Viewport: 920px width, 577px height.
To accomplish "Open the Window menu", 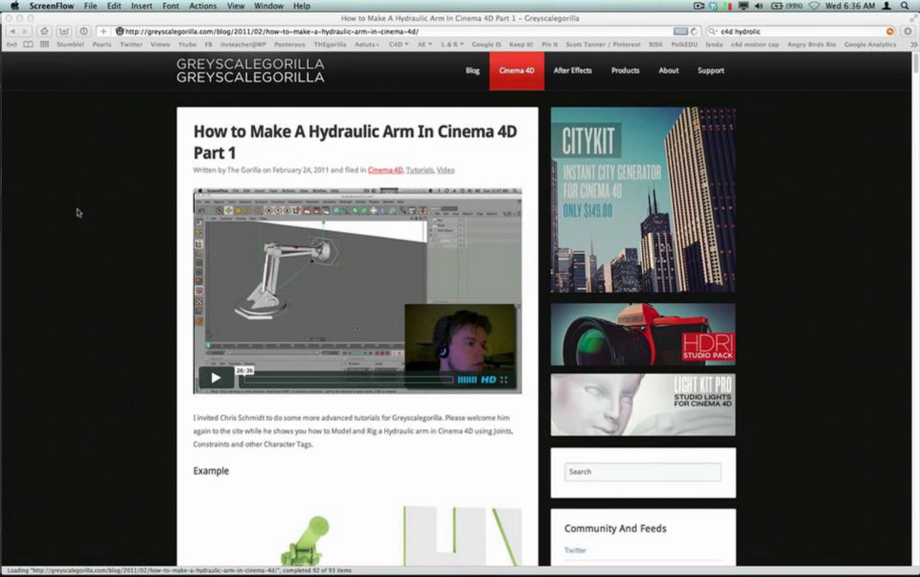I will (269, 6).
